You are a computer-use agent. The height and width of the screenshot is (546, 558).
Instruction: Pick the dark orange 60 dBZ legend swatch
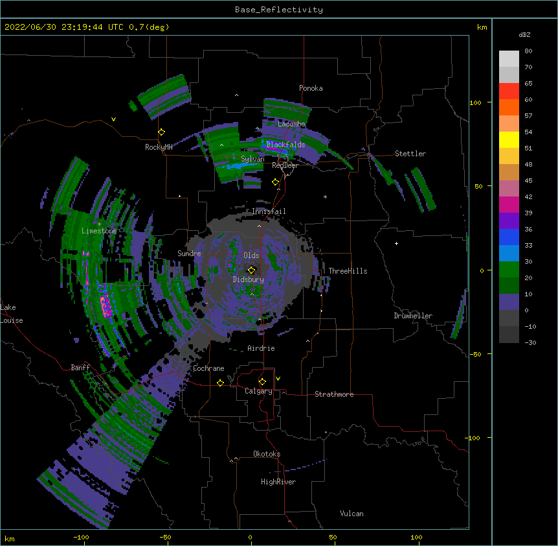click(509, 107)
